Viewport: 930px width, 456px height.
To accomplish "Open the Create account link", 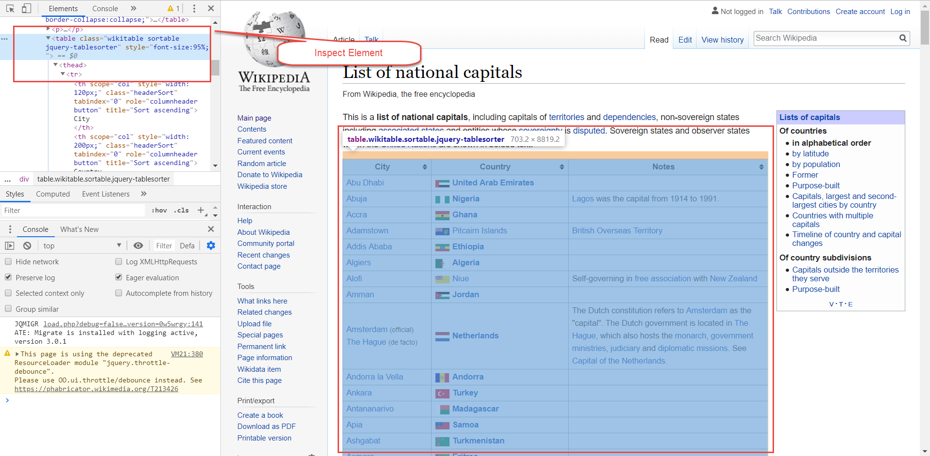I will (860, 12).
